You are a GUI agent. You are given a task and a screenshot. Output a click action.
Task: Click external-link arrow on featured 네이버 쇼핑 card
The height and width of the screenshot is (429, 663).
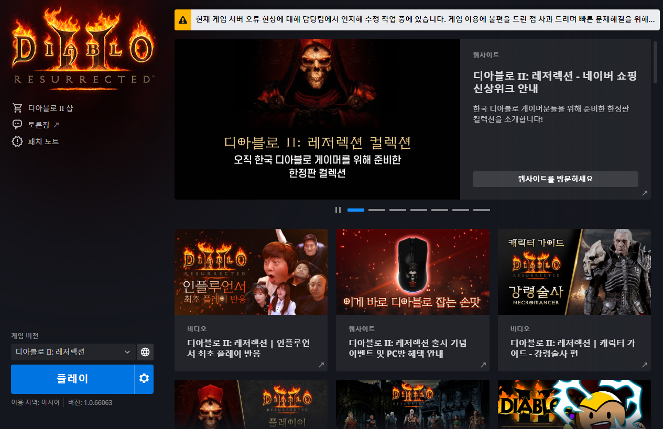(645, 193)
